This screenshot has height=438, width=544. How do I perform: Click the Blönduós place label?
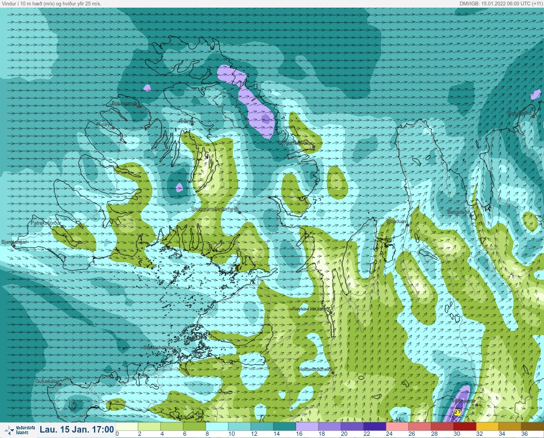[x=397, y=221]
